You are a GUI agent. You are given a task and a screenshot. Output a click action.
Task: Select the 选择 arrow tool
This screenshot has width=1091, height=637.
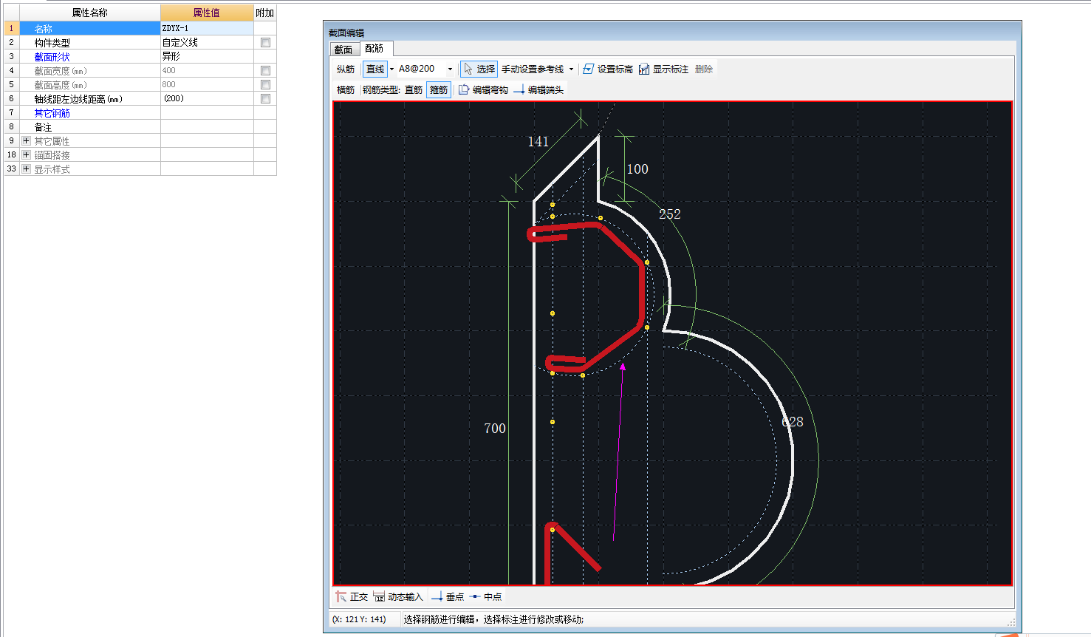click(479, 69)
